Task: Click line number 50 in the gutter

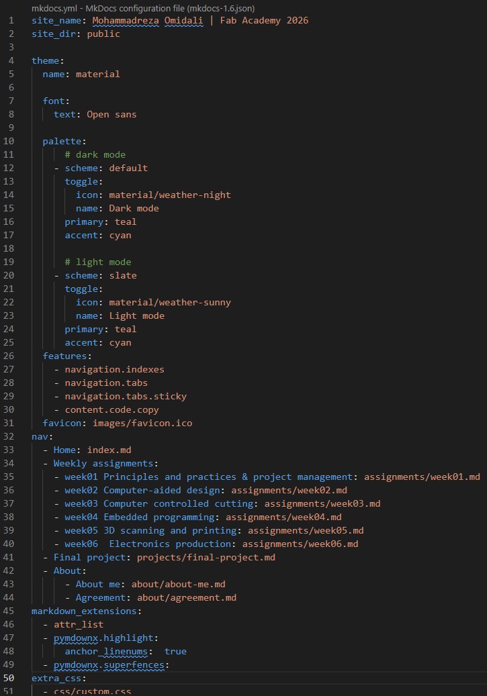Action: 11,678
